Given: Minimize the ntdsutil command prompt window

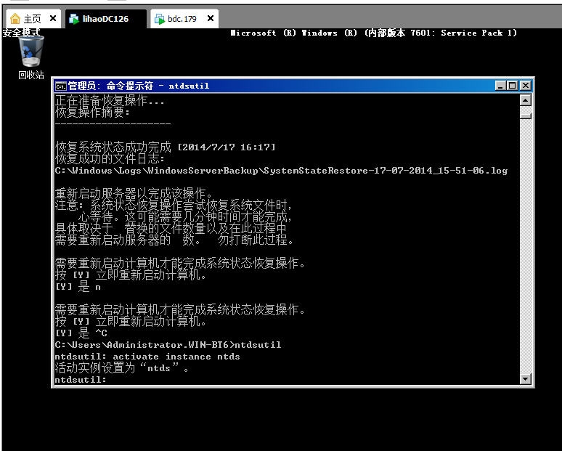Looking at the screenshot, I should (500, 86).
